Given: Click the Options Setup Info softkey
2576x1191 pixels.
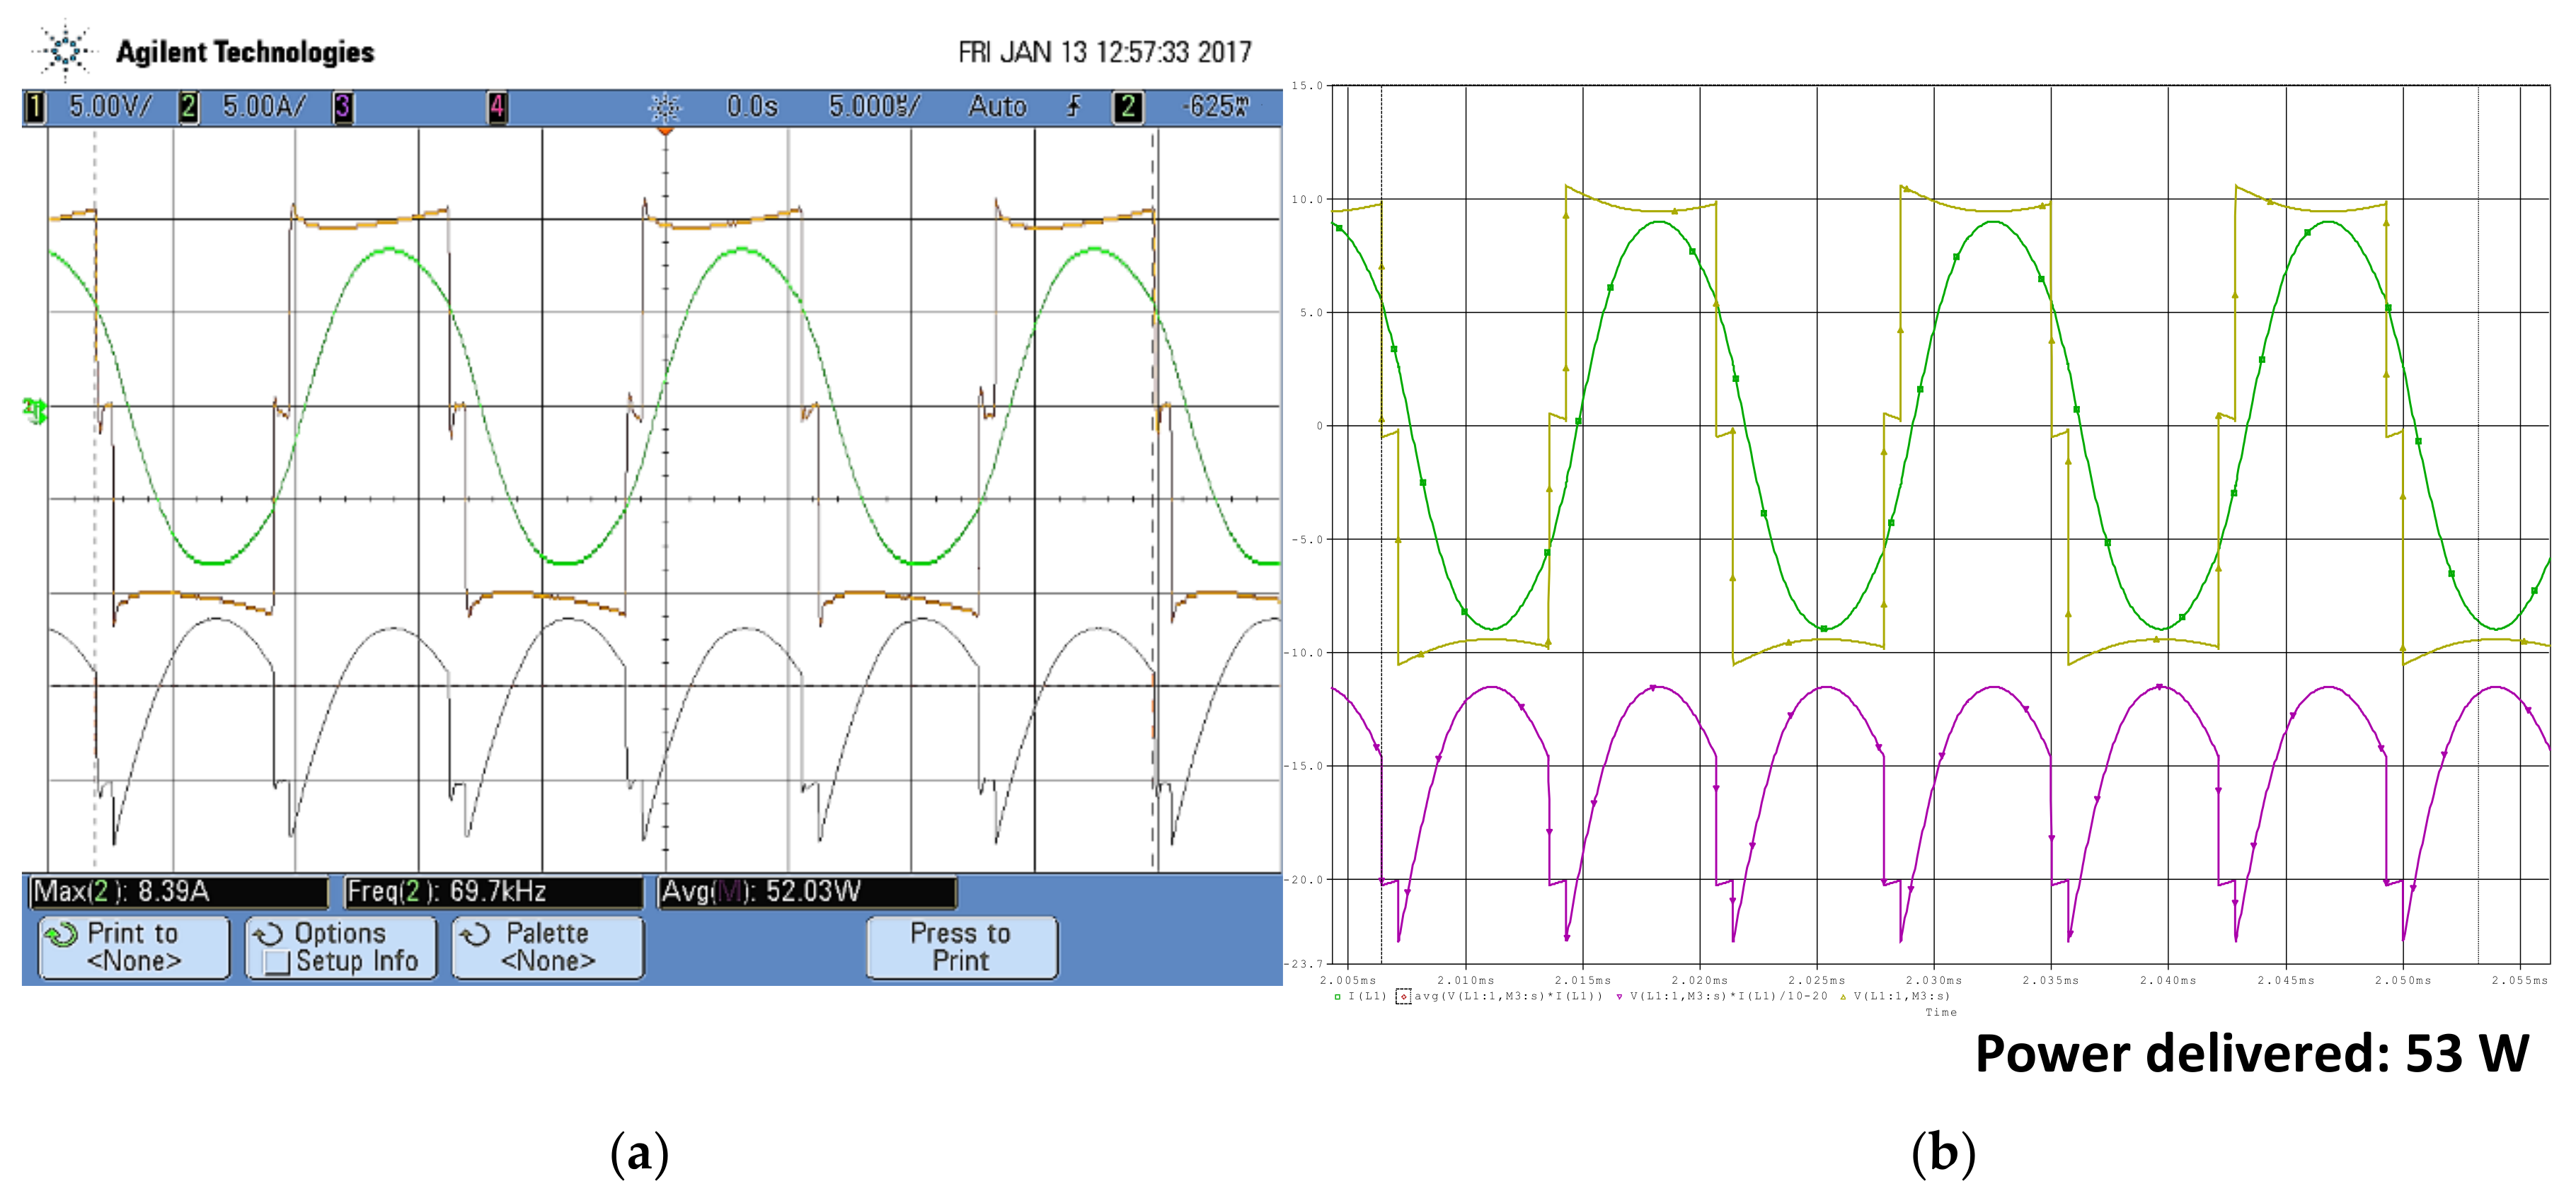Looking at the screenshot, I should point(341,947).
